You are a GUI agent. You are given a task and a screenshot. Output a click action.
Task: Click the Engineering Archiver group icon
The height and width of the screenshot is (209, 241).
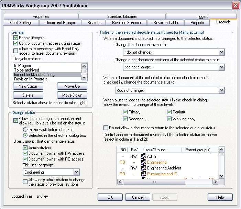143,168
